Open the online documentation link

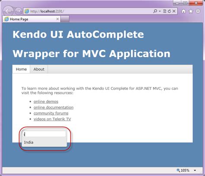tap(54, 107)
